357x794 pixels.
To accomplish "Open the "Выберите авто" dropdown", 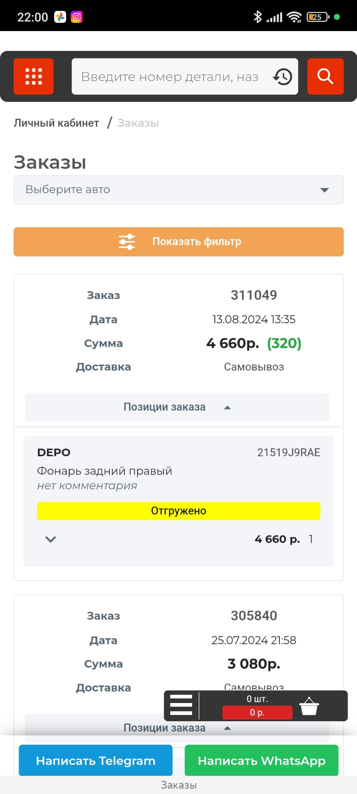I will [178, 190].
